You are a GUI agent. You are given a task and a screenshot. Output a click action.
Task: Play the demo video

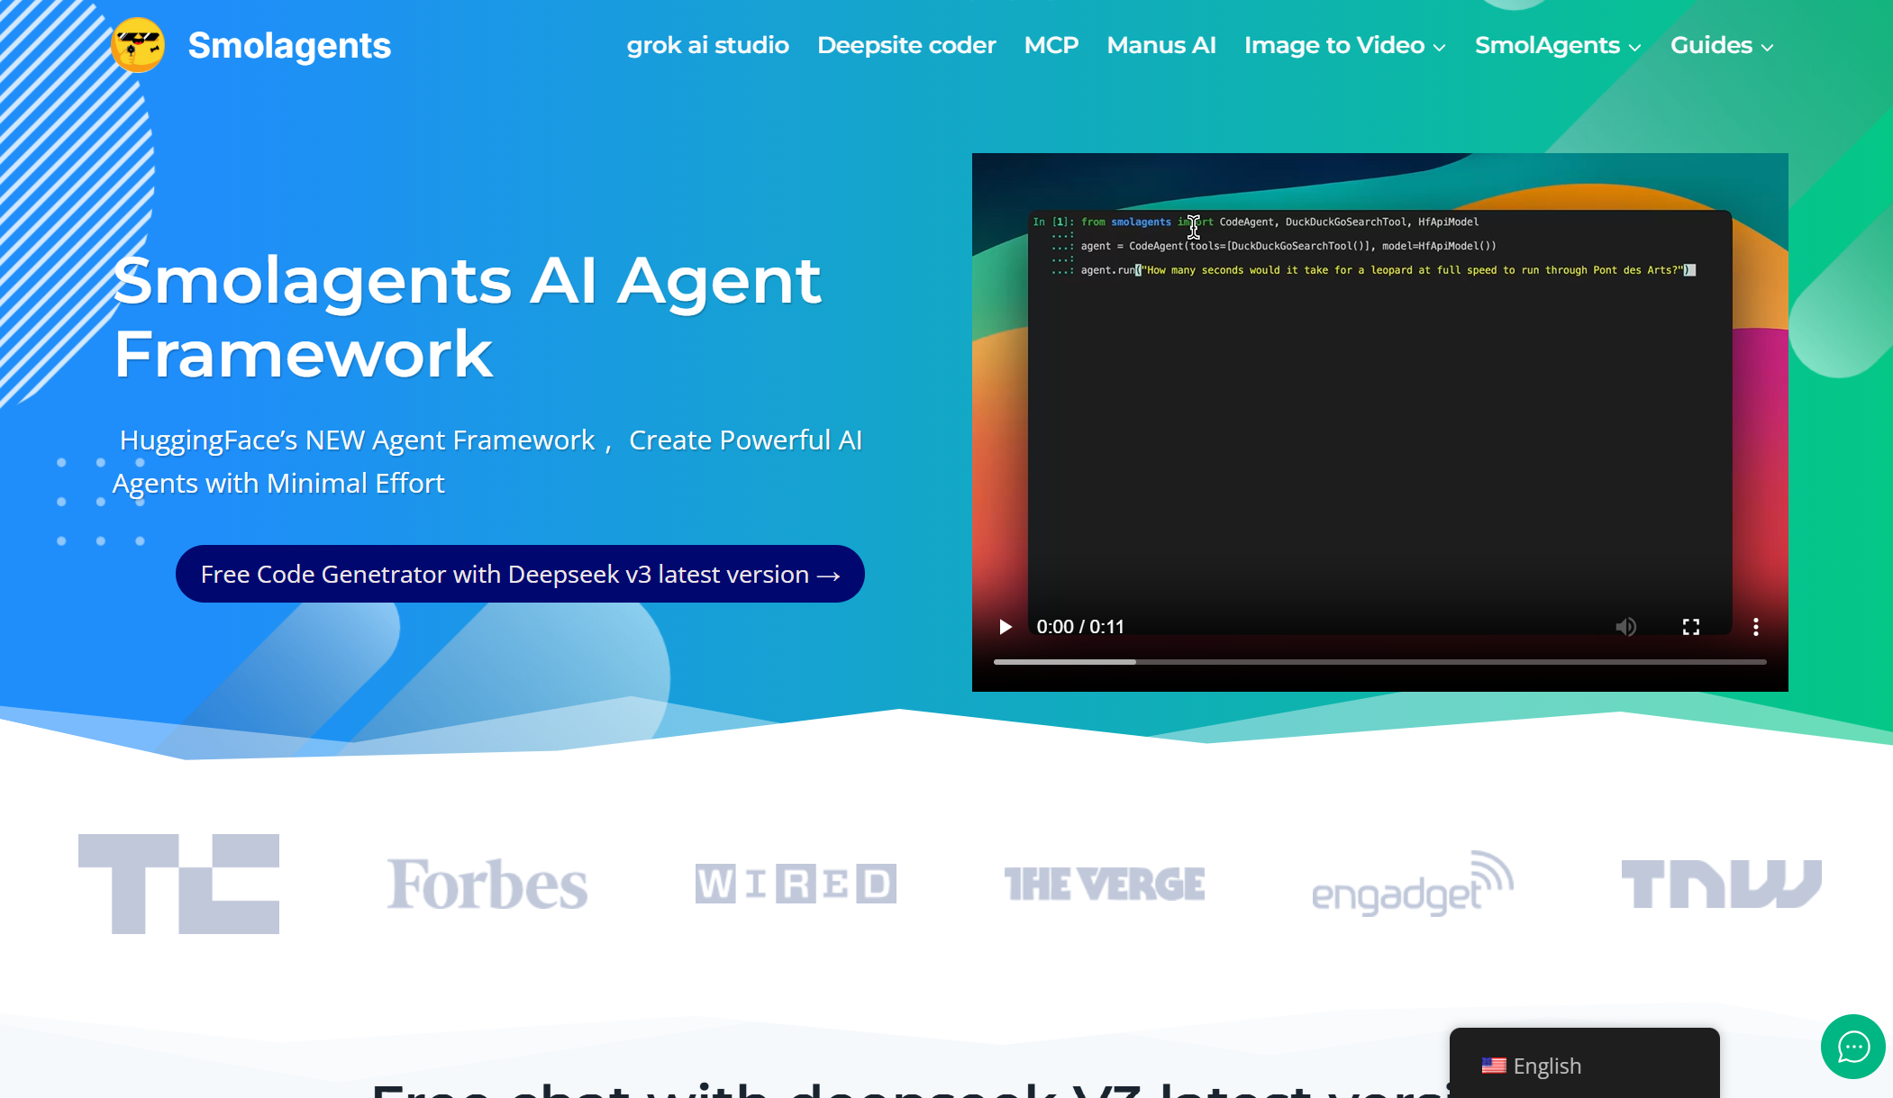[x=1005, y=627]
